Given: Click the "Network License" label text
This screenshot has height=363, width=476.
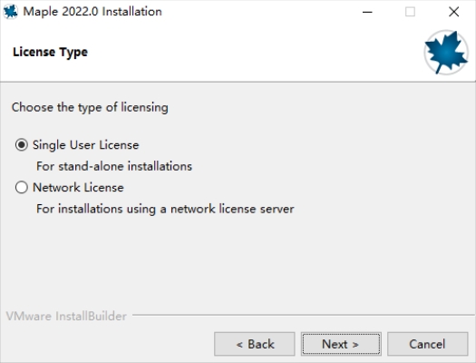Looking at the screenshot, I should pos(78,188).
